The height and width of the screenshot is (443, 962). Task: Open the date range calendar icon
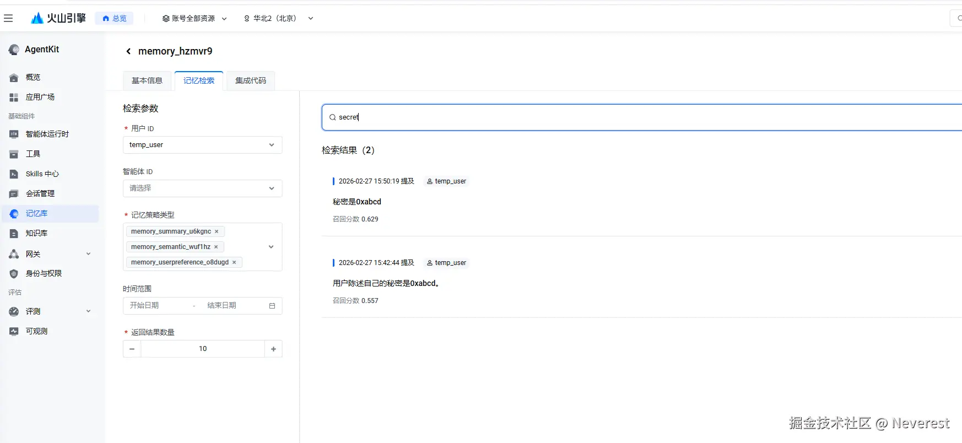(272, 306)
